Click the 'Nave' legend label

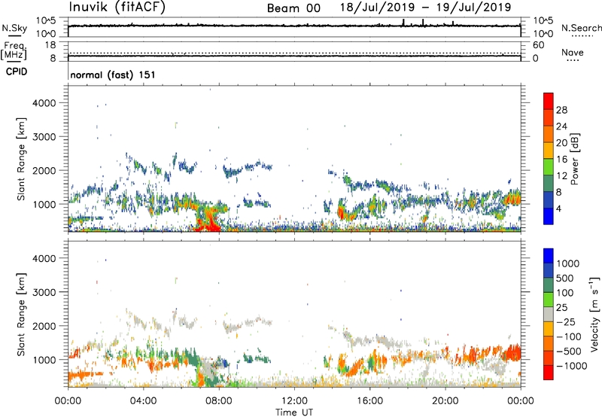(x=573, y=53)
